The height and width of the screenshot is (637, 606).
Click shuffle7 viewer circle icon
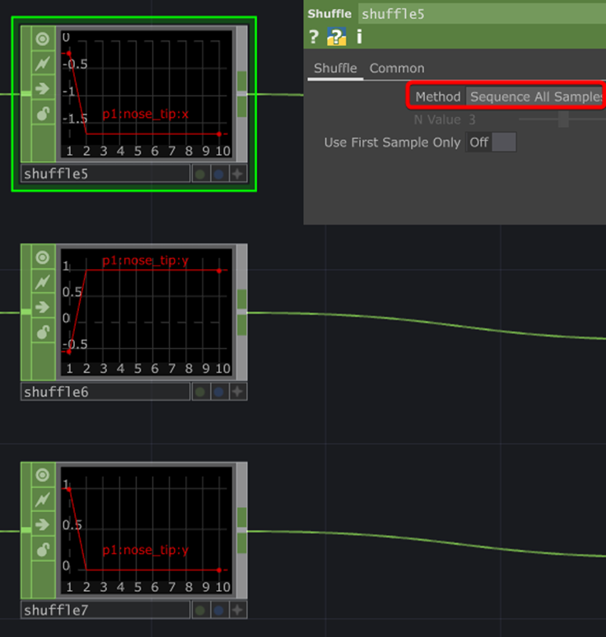coord(42,476)
